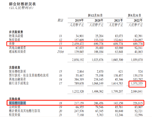The height and width of the screenshot is (117, 152).
Task: Select the value 138,457
Action: pos(118,76)
